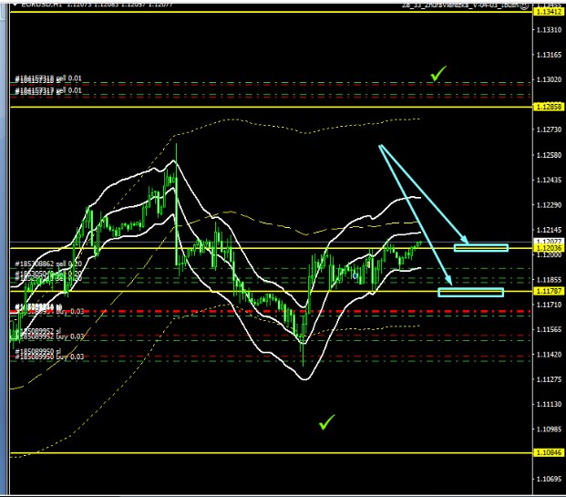Click the 1.13165 value on price axis
This screenshot has height=497, width=566.
tap(549, 55)
